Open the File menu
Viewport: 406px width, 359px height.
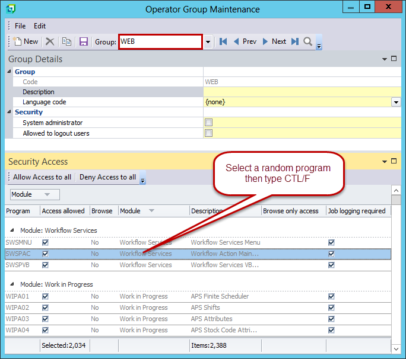click(x=20, y=26)
